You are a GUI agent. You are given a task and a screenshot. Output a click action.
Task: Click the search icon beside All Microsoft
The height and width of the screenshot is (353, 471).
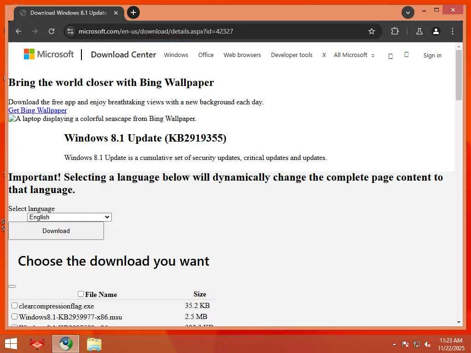(x=391, y=56)
